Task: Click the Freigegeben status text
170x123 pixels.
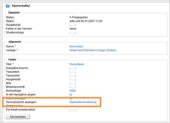Action: [80, 17]
